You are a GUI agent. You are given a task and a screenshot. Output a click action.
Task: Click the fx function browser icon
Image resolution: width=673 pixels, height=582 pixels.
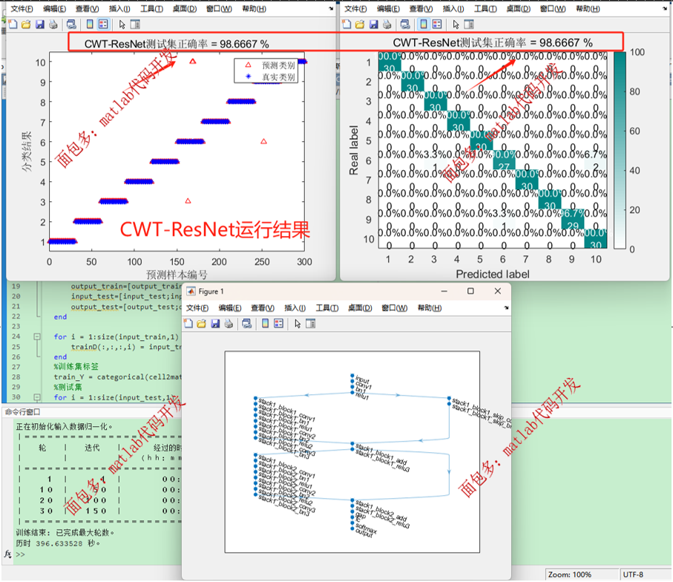8,555
